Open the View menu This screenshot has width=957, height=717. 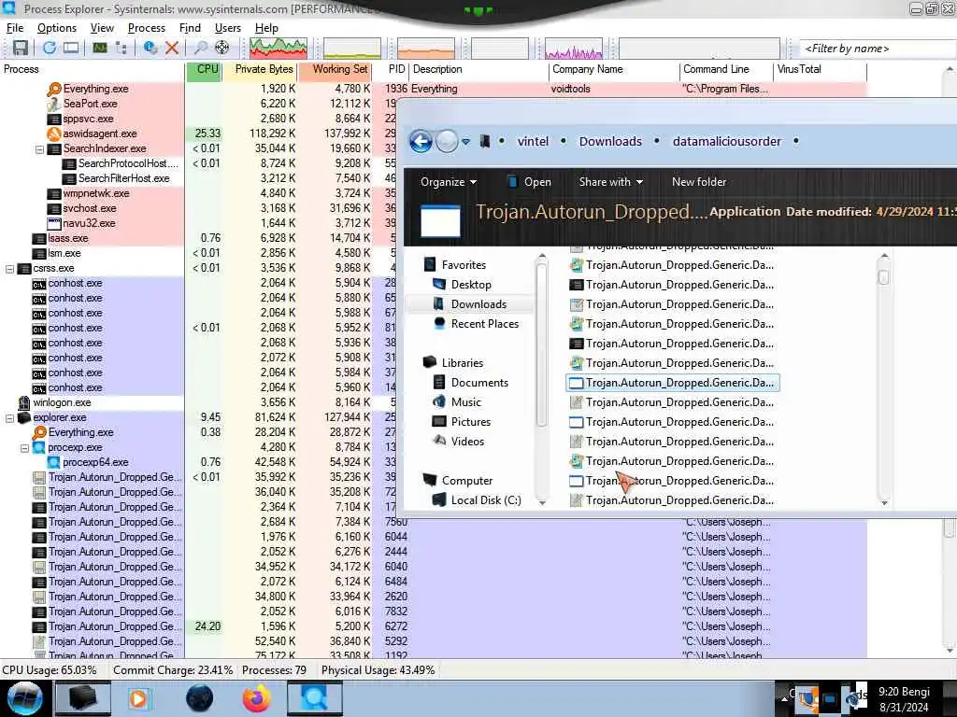click(x=102, y=28)
